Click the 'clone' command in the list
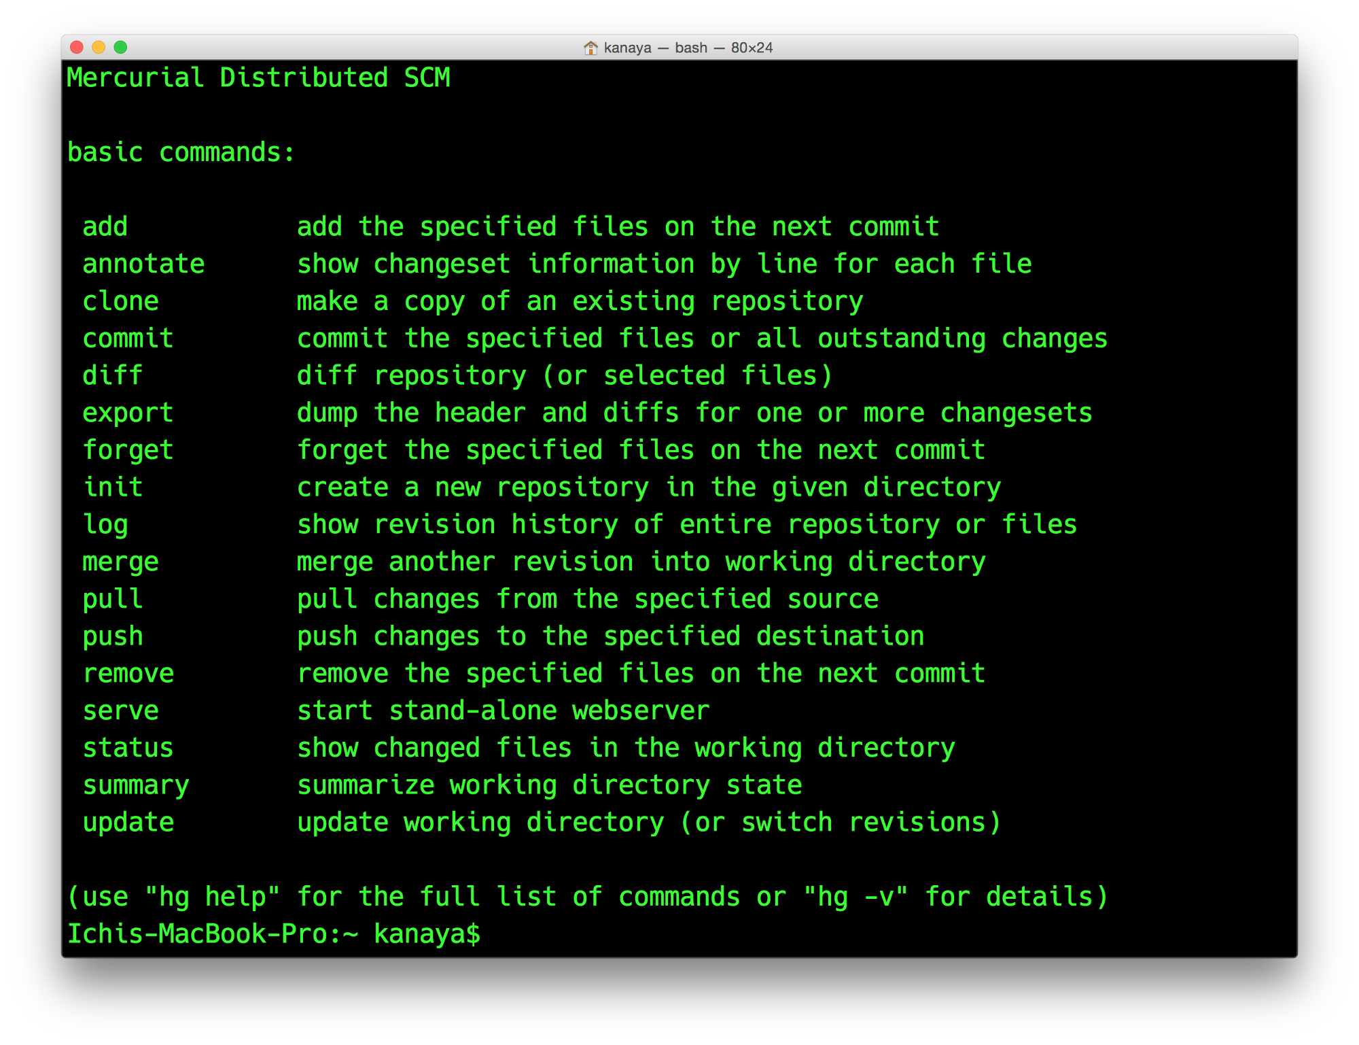The image size is (1359, 1045). pos(120,301)
